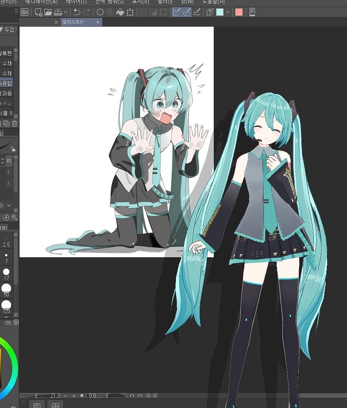Expand the brush shape dropdown chevron
The image size is (347, 408).
click(9, 205)
